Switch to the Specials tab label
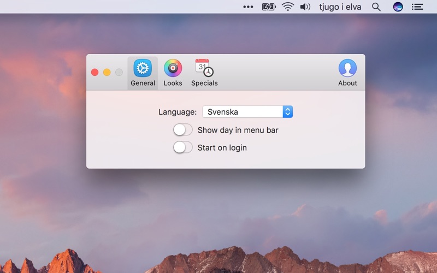The width and height of the screenshot is (437, 273). (x=204, y=83)
